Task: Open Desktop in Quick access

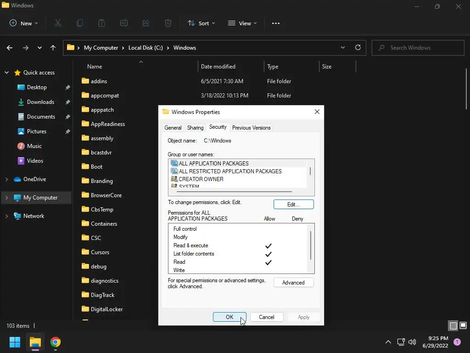Action: tap(37, 87)
